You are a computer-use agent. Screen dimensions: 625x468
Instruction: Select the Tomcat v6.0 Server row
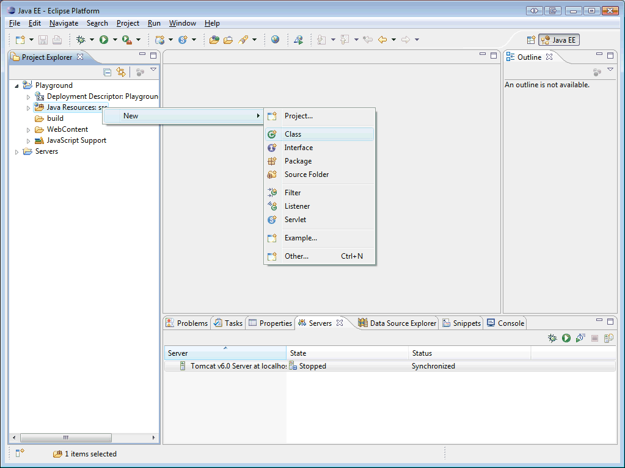coord(390,366)
